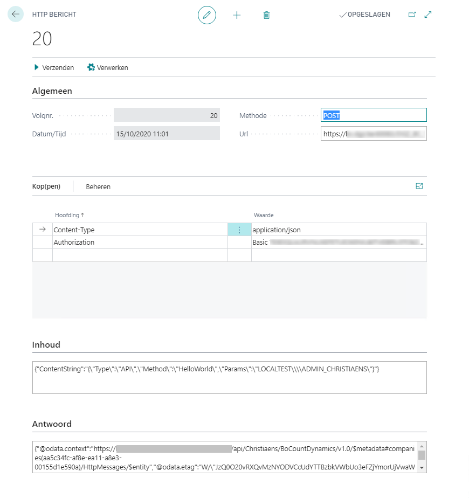Click the plus icon to add new
469x498 pixels.
(237, 15)
